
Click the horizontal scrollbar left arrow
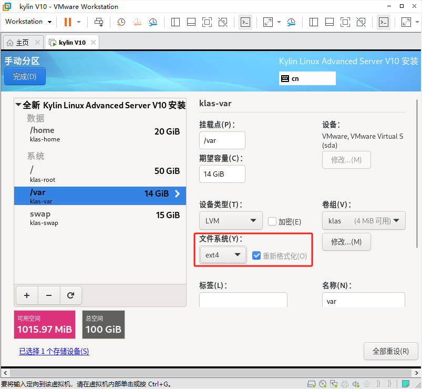coord(5,373)
